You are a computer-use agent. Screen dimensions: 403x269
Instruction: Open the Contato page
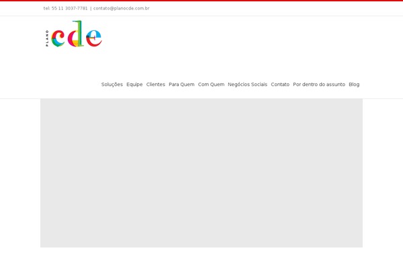pos(280,85)
